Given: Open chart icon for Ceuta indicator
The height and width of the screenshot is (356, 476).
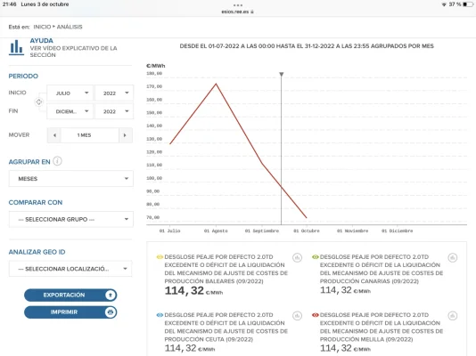Looking at the screenshot, I should (297, 316).
